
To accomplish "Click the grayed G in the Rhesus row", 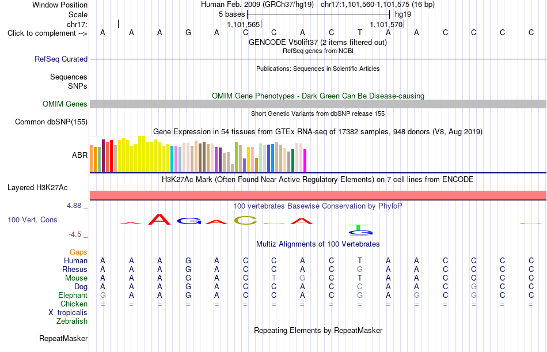I will point(360,269).
